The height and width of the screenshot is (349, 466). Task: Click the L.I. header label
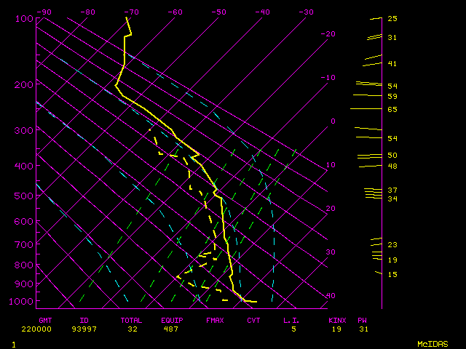pyautogui.click(x=291, y=320)
